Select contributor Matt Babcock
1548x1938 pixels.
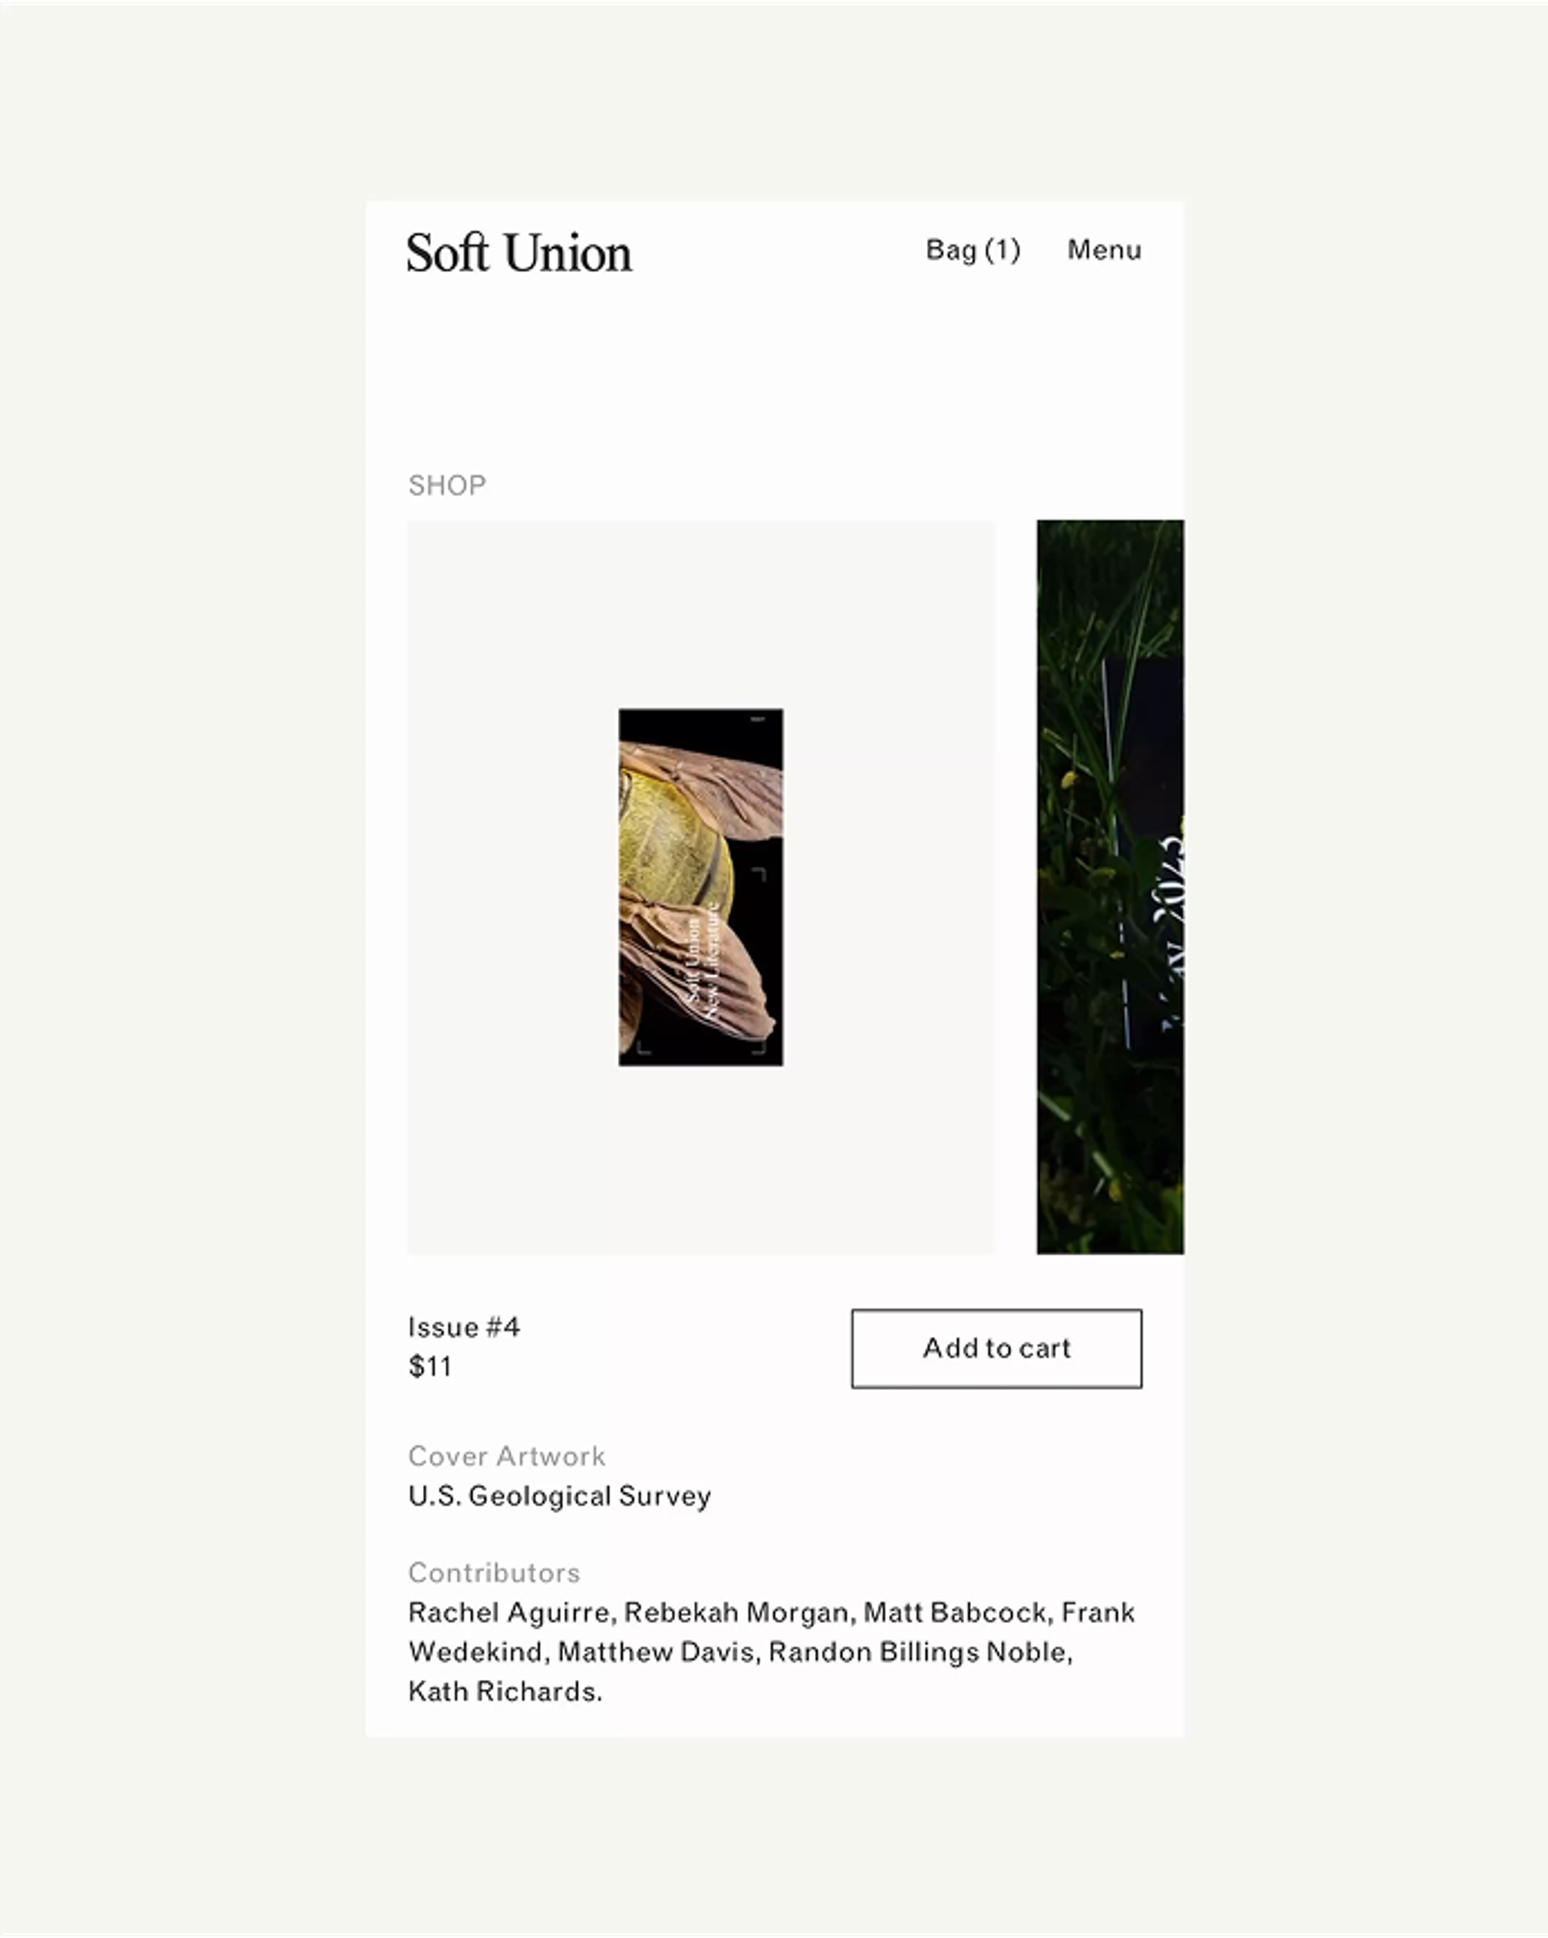tap(955, 1613)
